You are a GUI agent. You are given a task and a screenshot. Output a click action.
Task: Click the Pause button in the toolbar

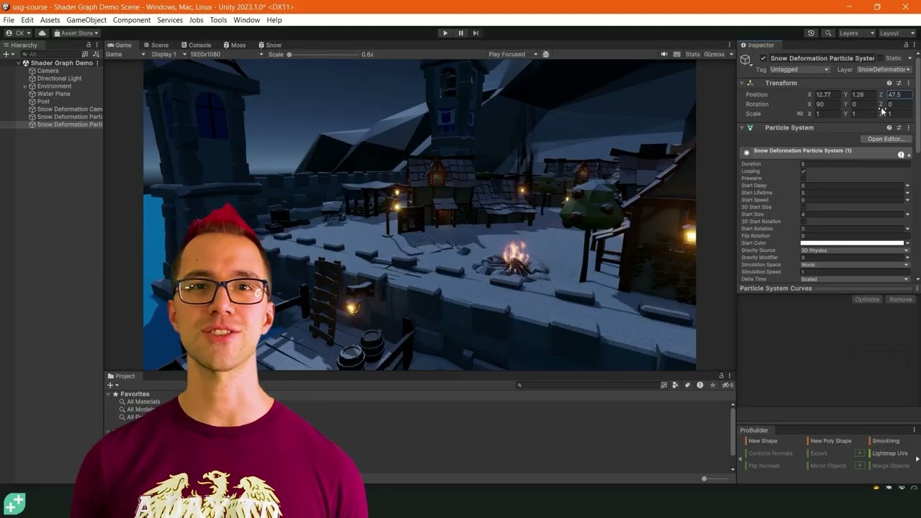tap(460, 33)
